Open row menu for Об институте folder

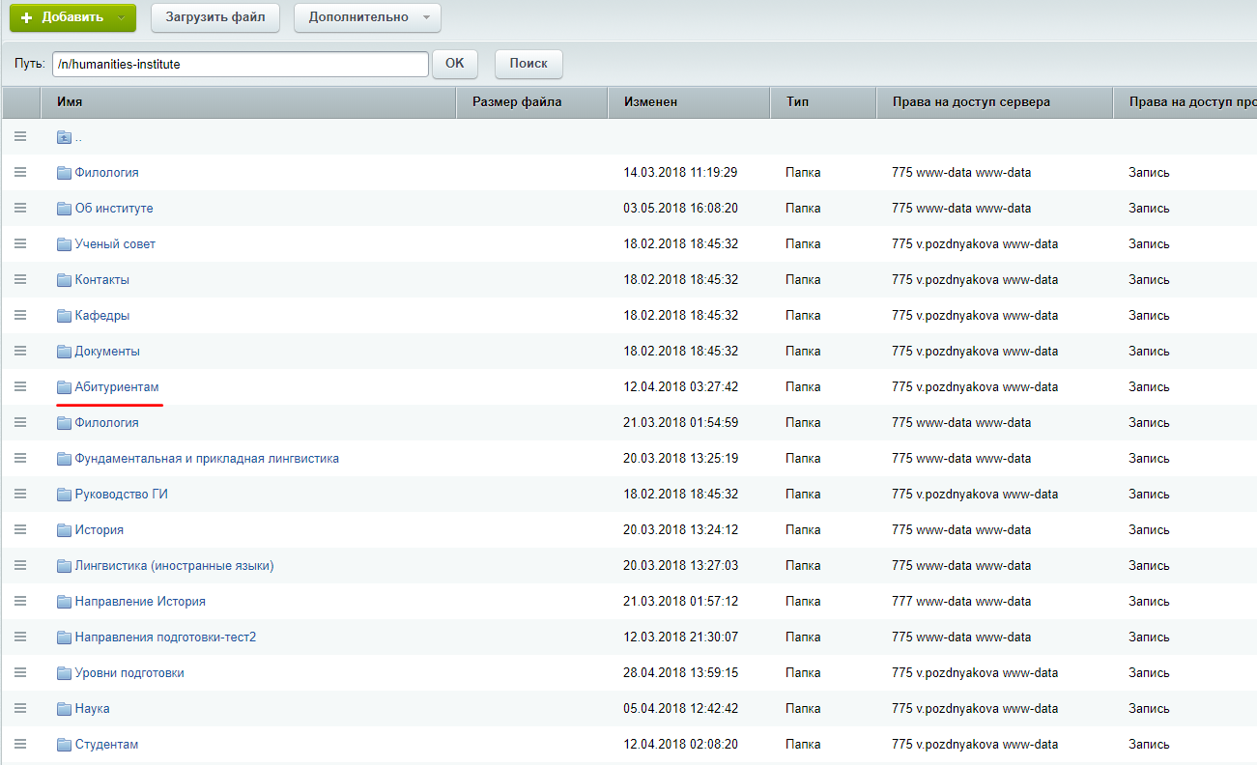(x=20, y=208)
